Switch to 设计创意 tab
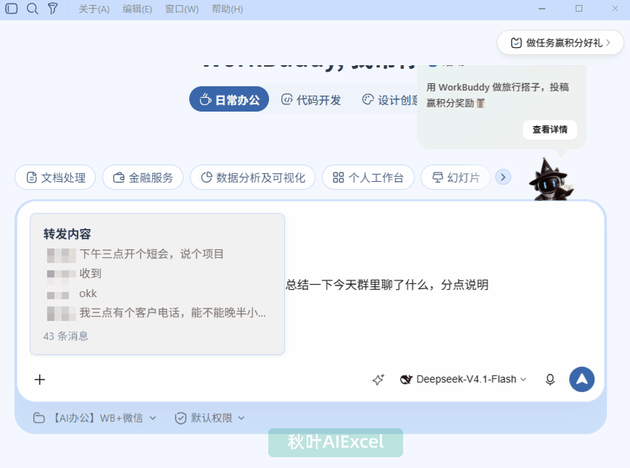Screen dimensions: 630x468 tap(390, 99)
